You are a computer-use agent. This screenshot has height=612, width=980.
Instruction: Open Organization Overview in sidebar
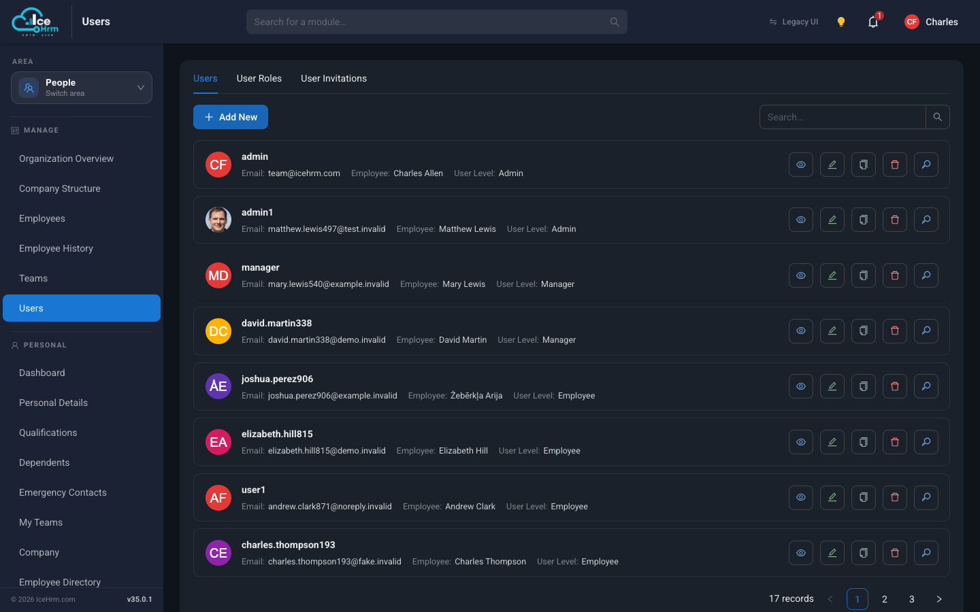[x=82, y=158]
